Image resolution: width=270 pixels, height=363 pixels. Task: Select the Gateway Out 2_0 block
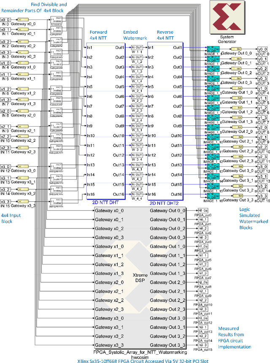pyautogui.click(x=237, y=127)
